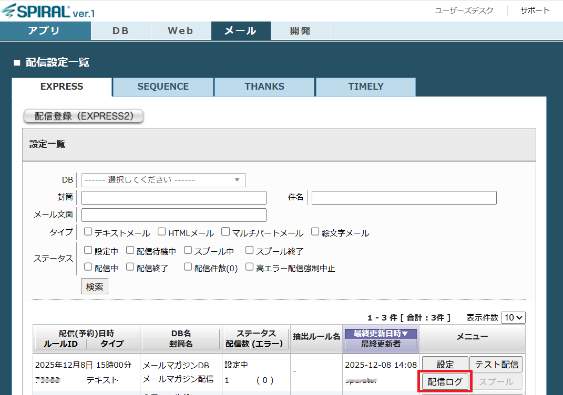563x395 pixels.
Task: Enable the HTMLメール type checkbox
Action: 162,232
